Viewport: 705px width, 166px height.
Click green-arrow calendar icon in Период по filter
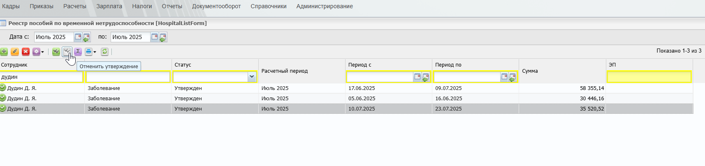pyautogui.click(x=513, y=77)
